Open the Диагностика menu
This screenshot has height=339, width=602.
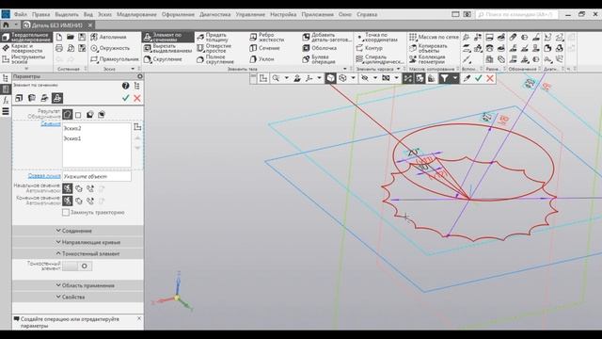point(215,14)
